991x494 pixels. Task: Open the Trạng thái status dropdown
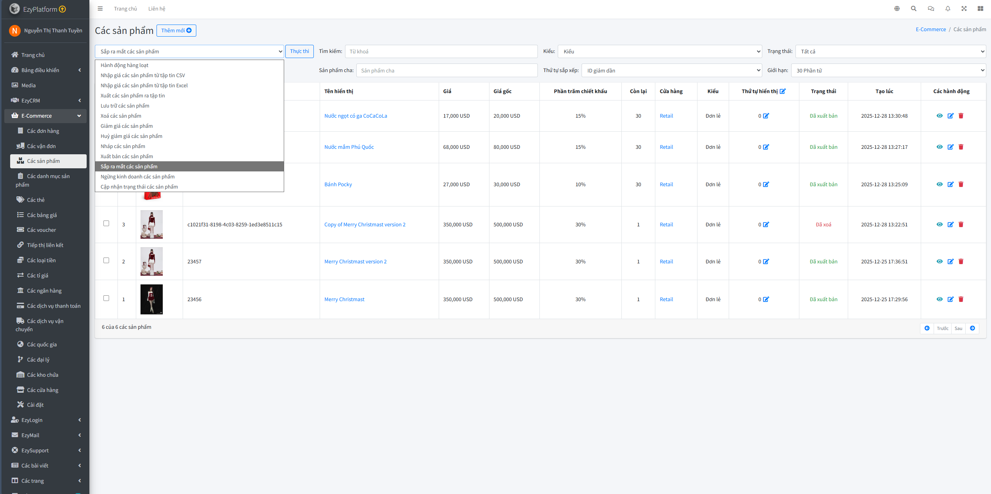click(890, 51)
